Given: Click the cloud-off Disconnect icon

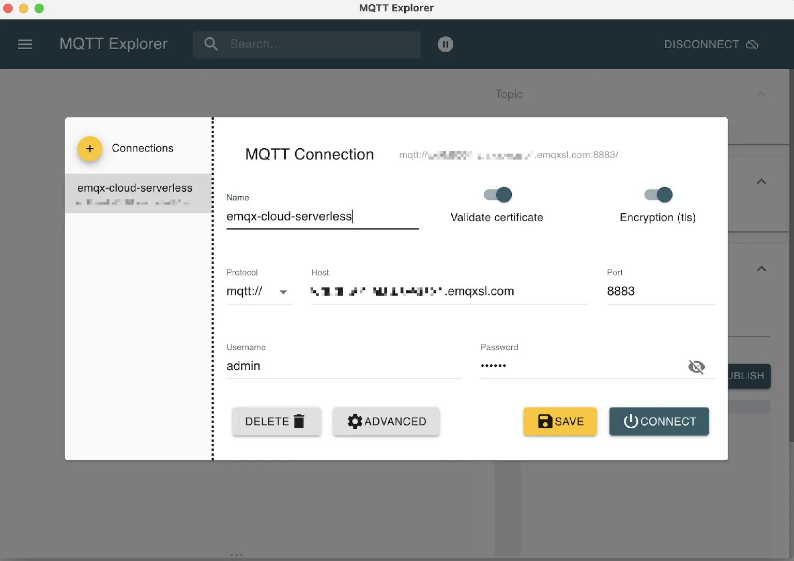Looking at the screenshot, I should tap(752, 44).
